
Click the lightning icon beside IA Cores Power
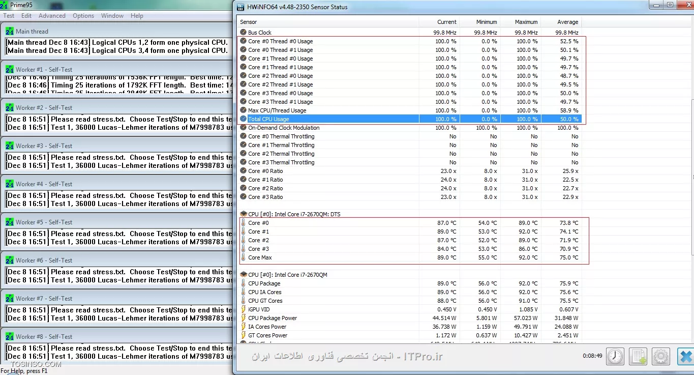click(243, 327)
